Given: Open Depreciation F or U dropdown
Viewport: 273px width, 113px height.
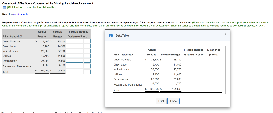Looking at the screenshot, I should [87, 61].
